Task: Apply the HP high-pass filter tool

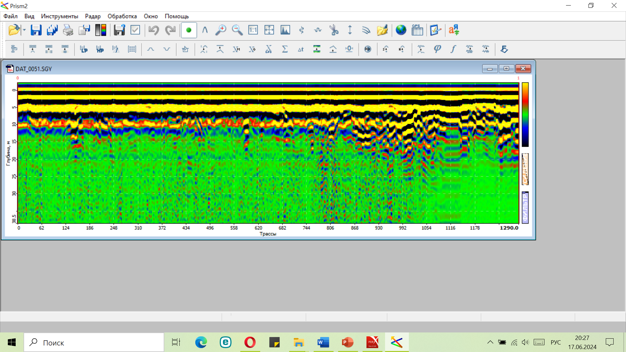Action: click(x=100, y=49)
